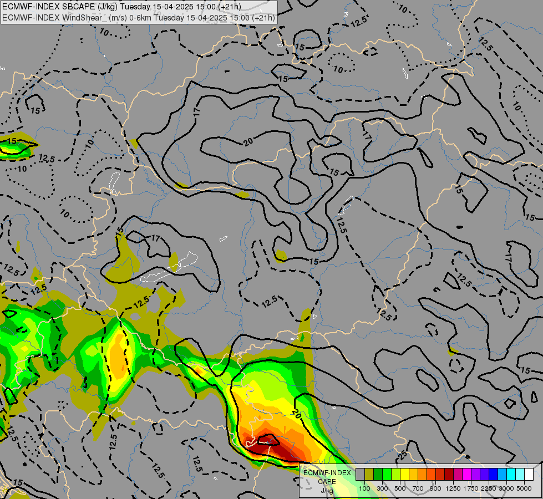This screenshot has height=499, width=543.
Task: Select the dark maroon red legend swatch
Action: coord(449,474)
